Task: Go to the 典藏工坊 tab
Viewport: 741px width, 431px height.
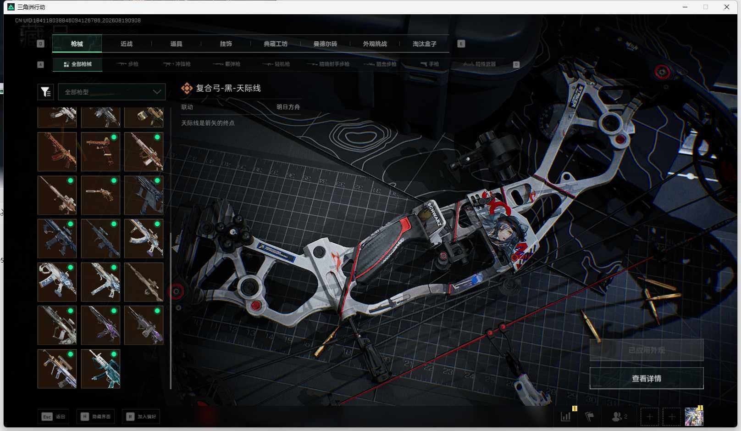Action: 276,44
